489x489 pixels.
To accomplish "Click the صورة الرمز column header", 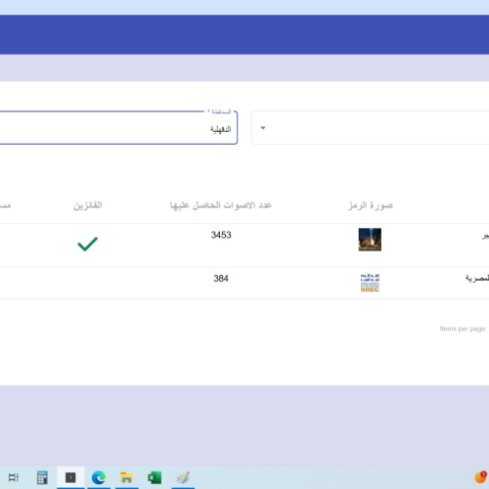I will 371,205.
